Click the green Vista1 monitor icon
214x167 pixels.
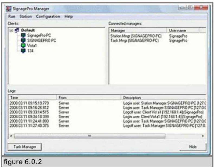[x=23, y=45]
